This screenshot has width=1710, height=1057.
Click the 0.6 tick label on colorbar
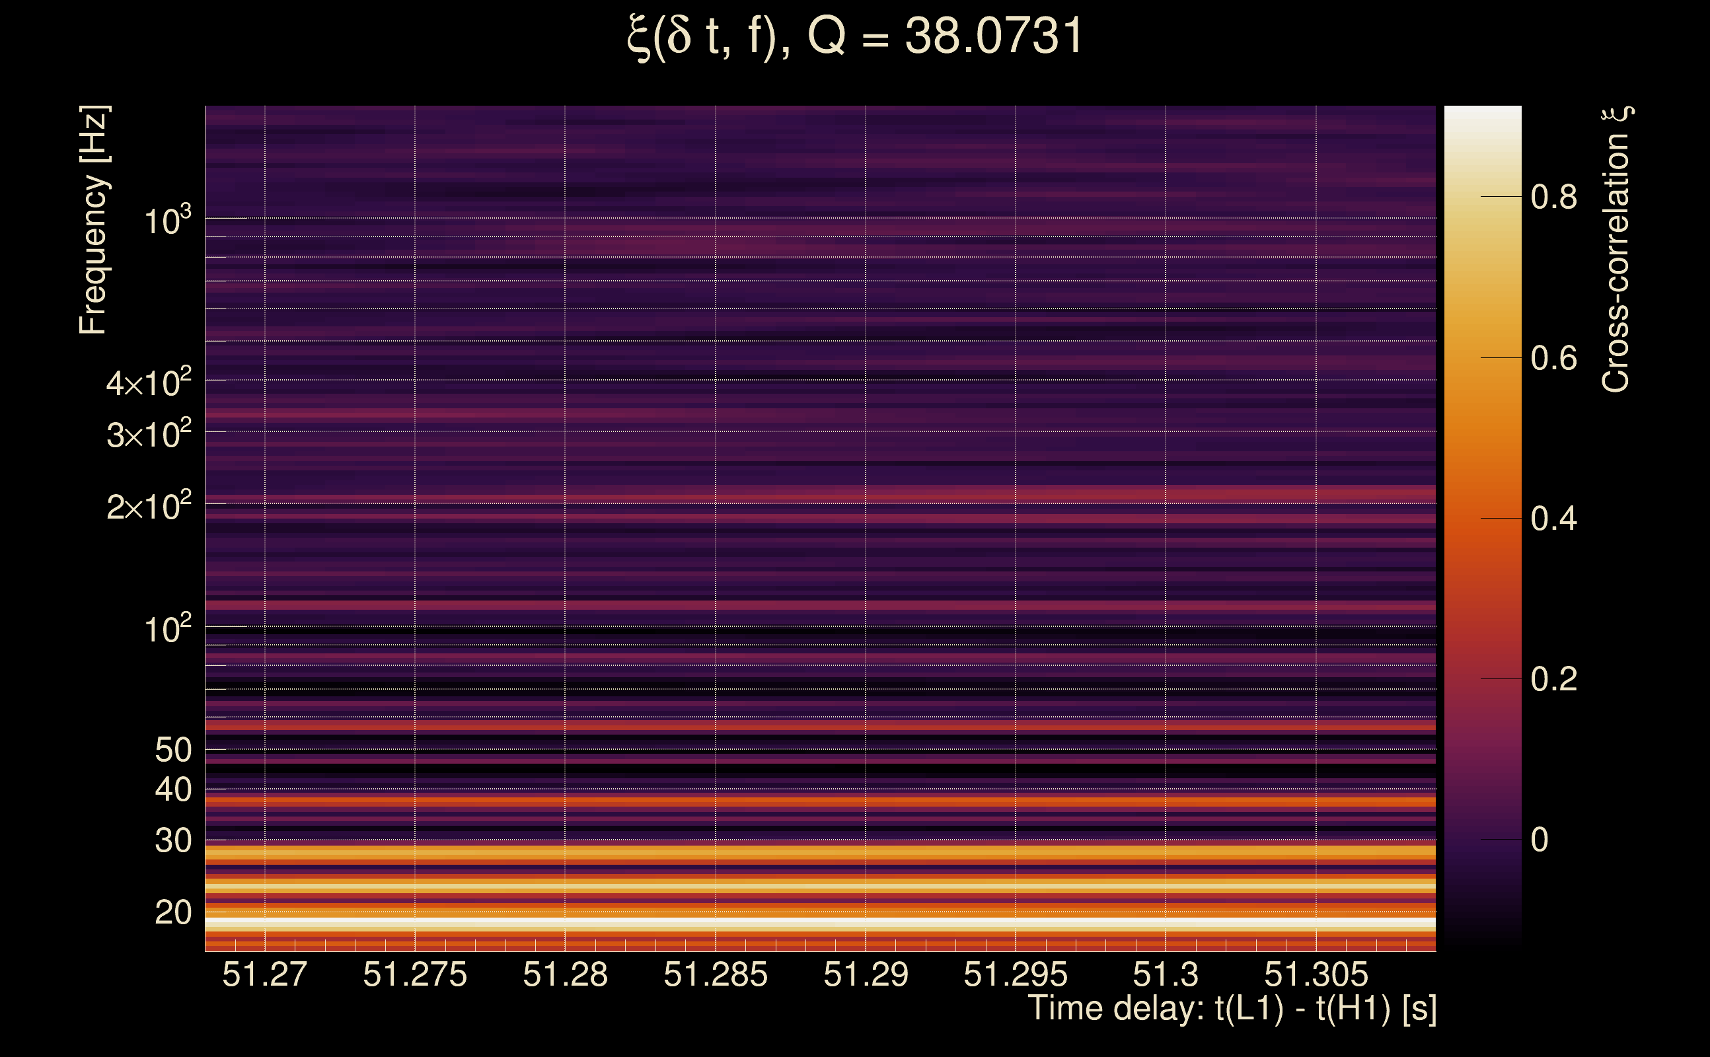[x=1553, y=359]
